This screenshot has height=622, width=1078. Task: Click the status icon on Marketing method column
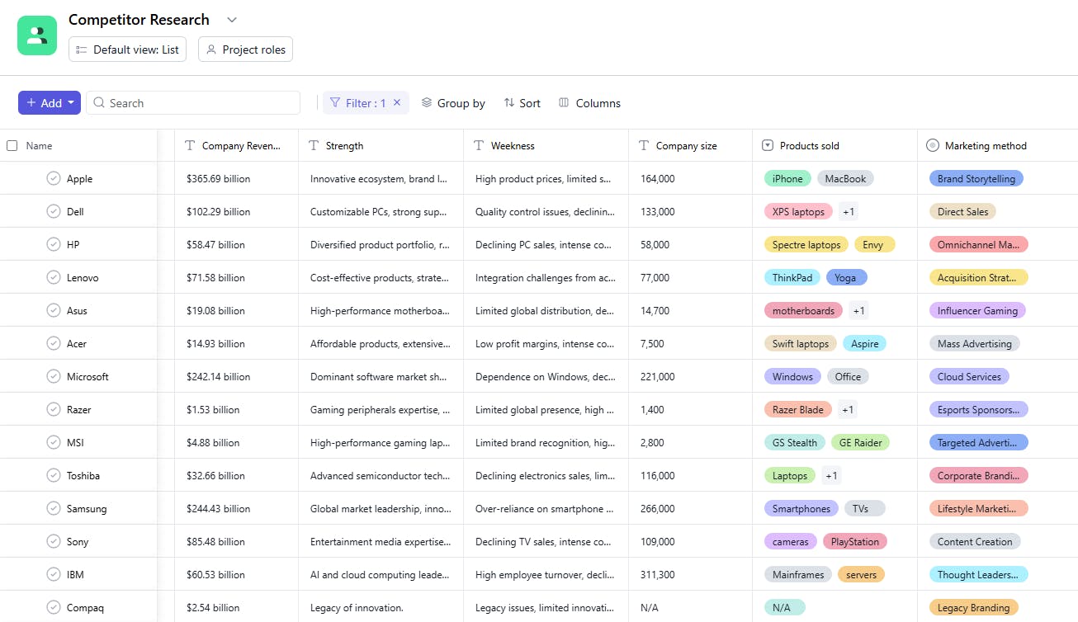pyautogui.click(x=933, y=146)
